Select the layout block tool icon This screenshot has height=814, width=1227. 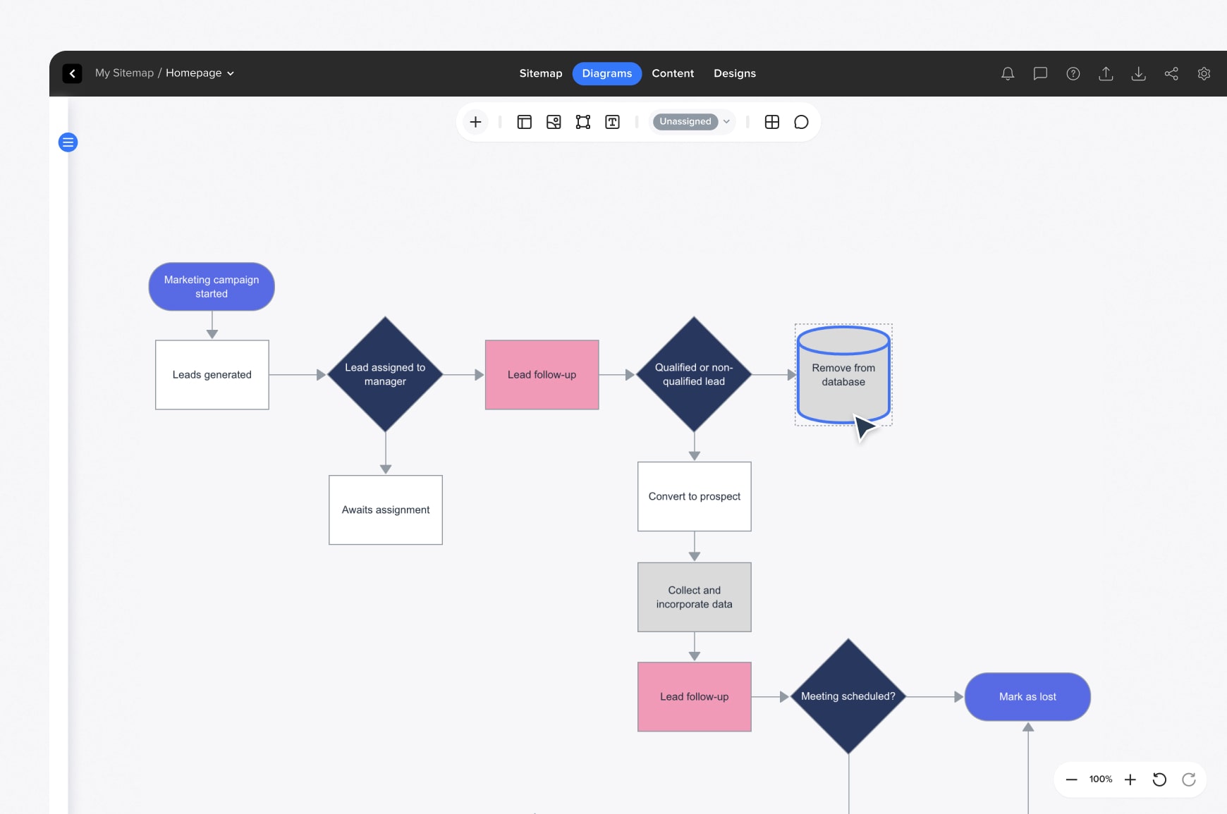[x=524, y=122]
